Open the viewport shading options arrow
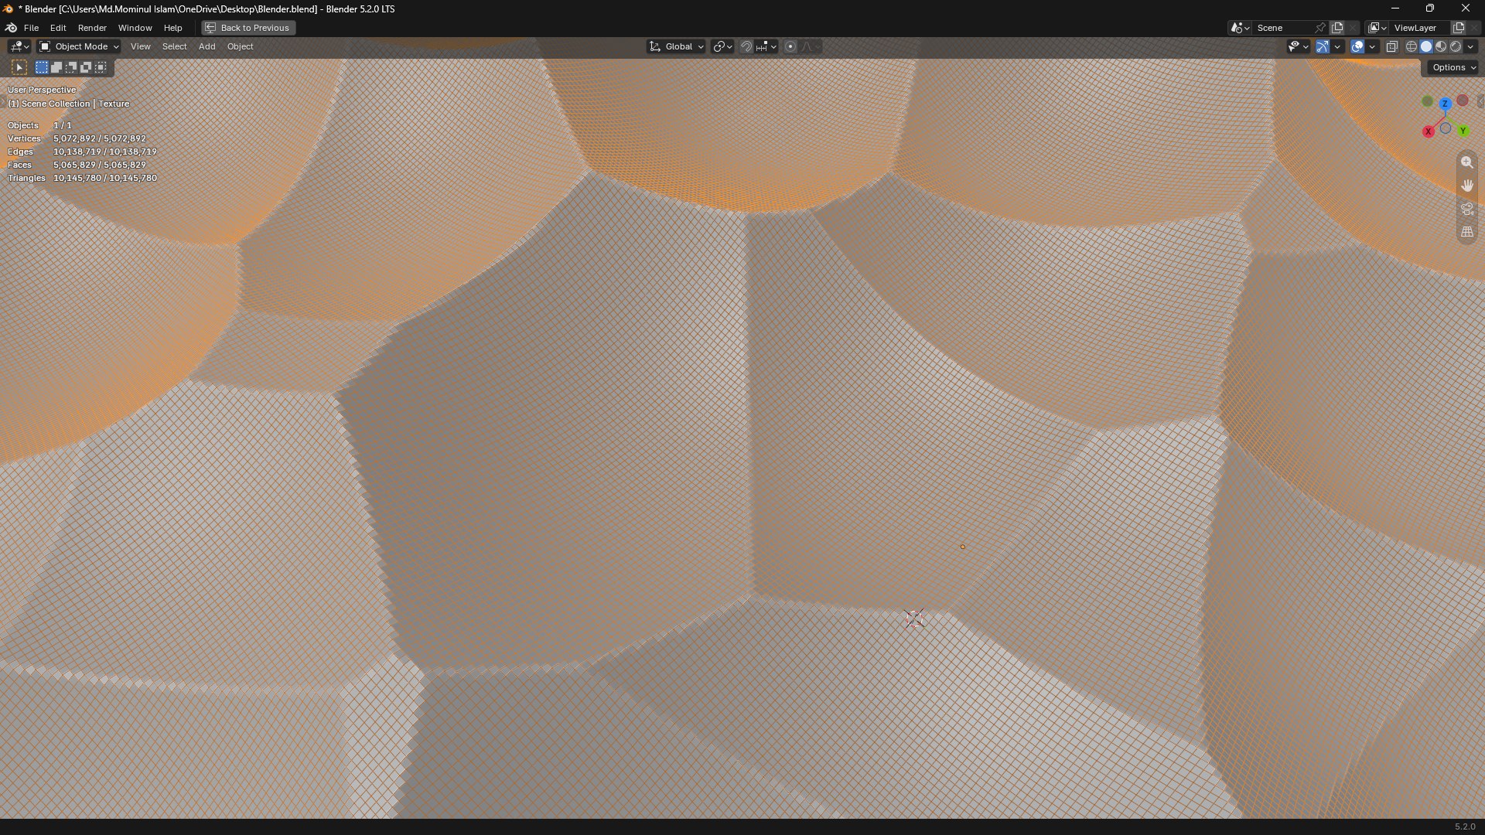1485x835 pixels. pos(1471,47)
